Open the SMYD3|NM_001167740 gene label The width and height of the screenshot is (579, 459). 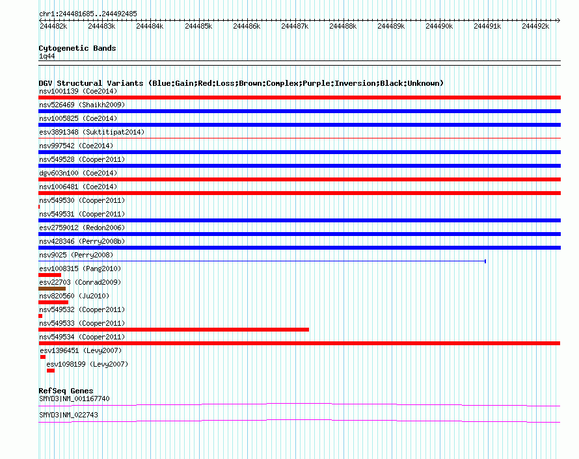[74, 399]
